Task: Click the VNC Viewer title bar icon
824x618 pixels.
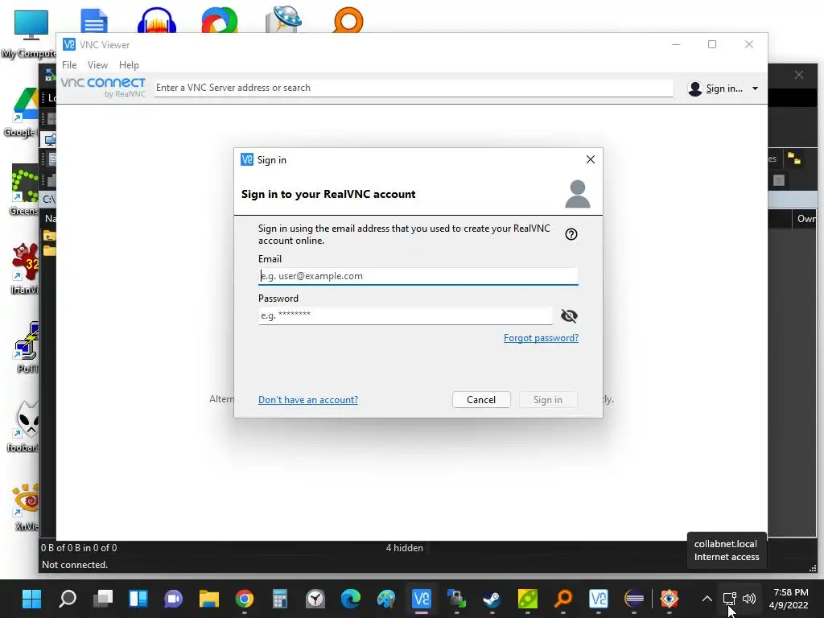Action: tap(69, 44)
